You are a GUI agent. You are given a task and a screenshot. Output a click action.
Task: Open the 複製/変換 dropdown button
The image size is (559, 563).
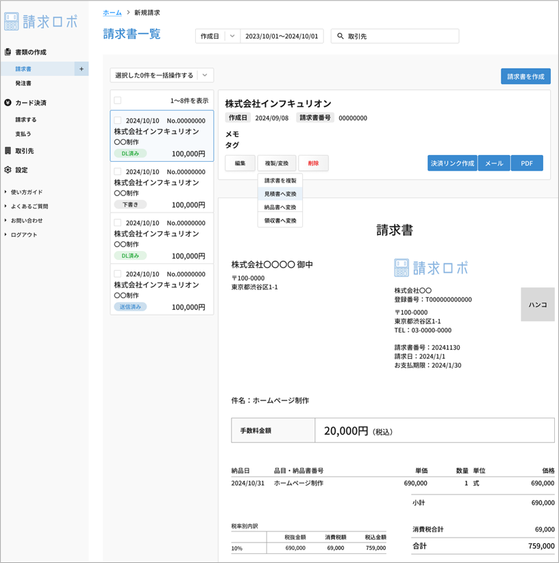point(277,163)
